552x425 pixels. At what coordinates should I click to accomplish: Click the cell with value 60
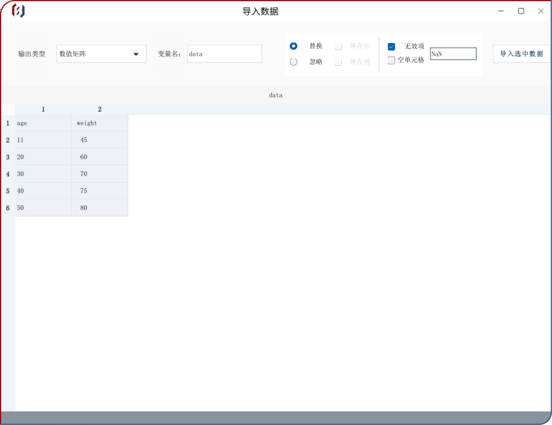tap(99, 157)
